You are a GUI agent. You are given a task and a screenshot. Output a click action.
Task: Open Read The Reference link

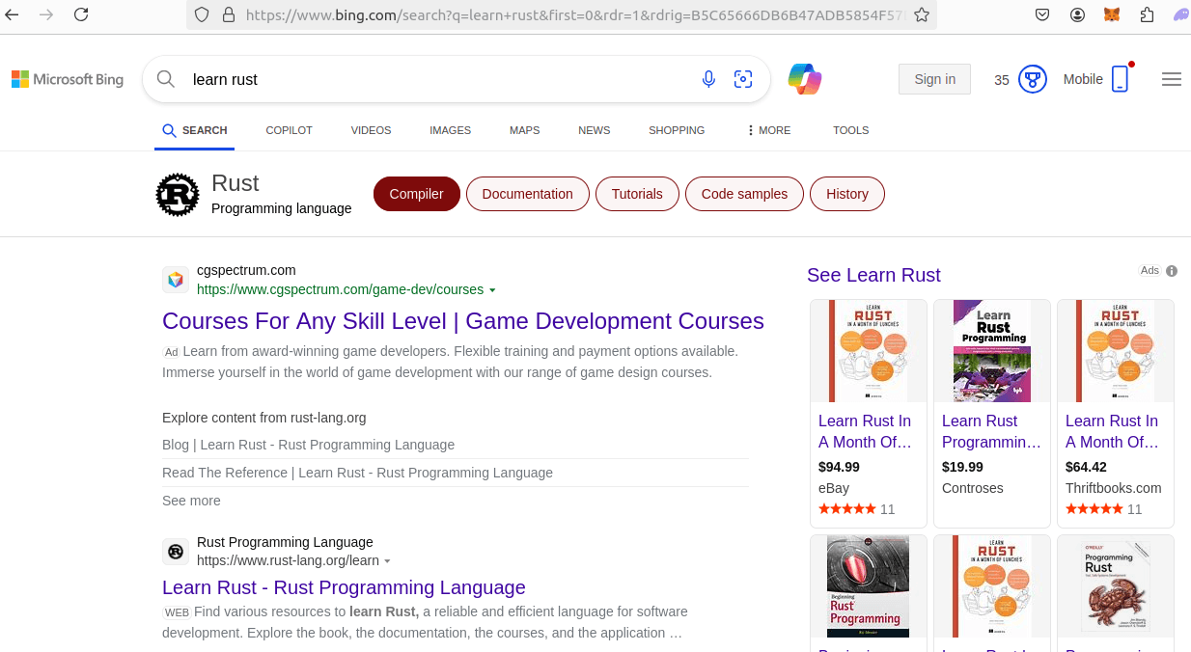point(357,473)
